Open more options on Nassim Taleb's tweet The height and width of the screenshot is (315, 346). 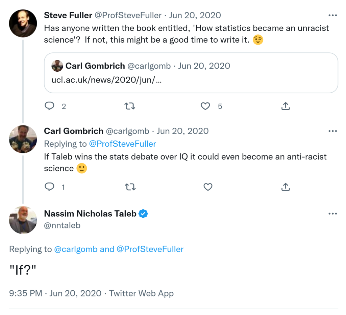click(332, 214)
